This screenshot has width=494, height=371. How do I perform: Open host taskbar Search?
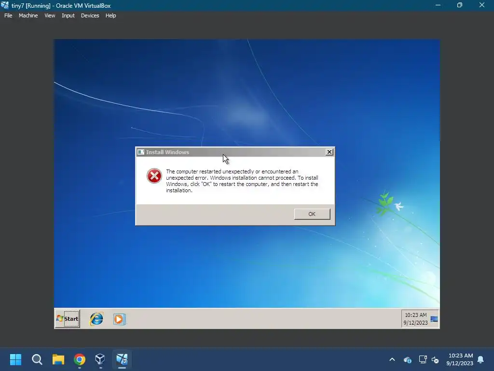(x=37, y=359)
